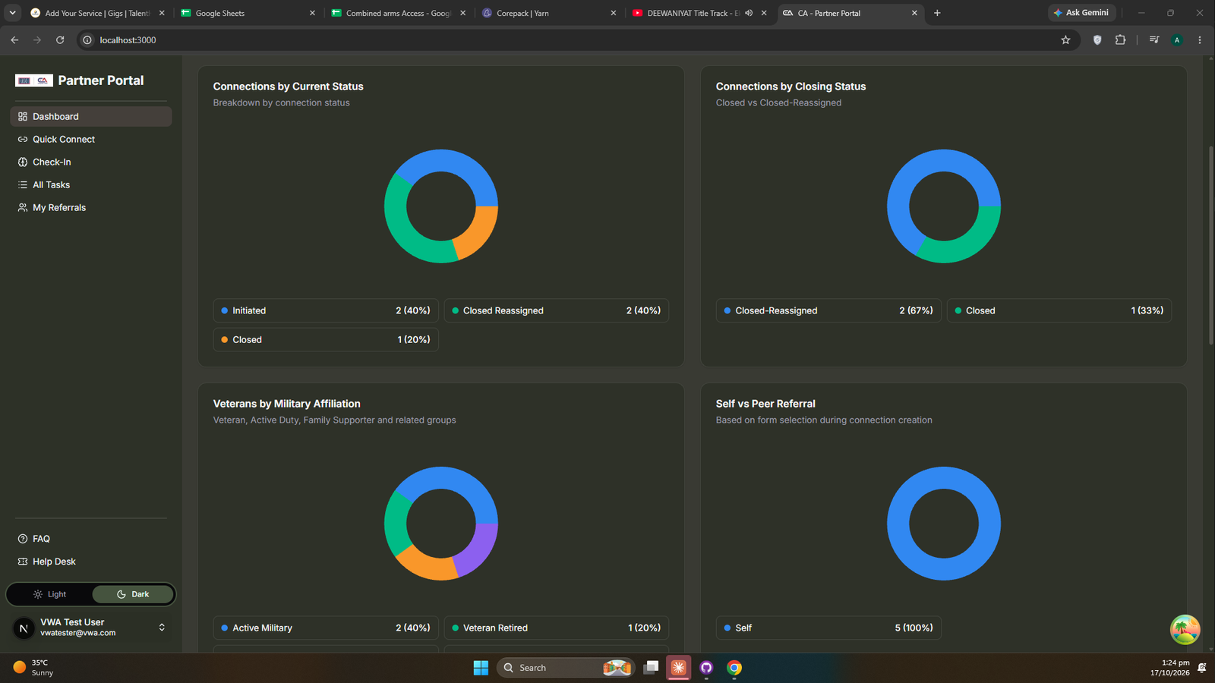Mute the DEEWANIYAT Title Track tab audio
1215x683 pixels.
[749, 13]
